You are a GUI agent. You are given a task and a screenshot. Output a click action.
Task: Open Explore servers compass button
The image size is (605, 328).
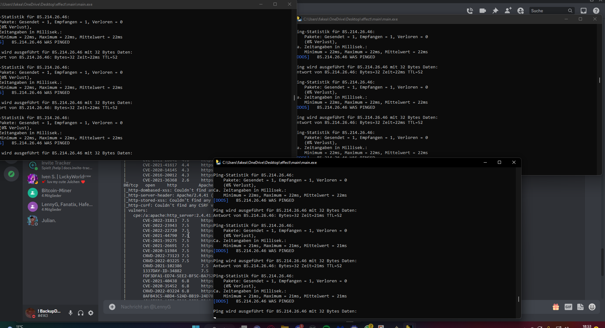[11, 174]
